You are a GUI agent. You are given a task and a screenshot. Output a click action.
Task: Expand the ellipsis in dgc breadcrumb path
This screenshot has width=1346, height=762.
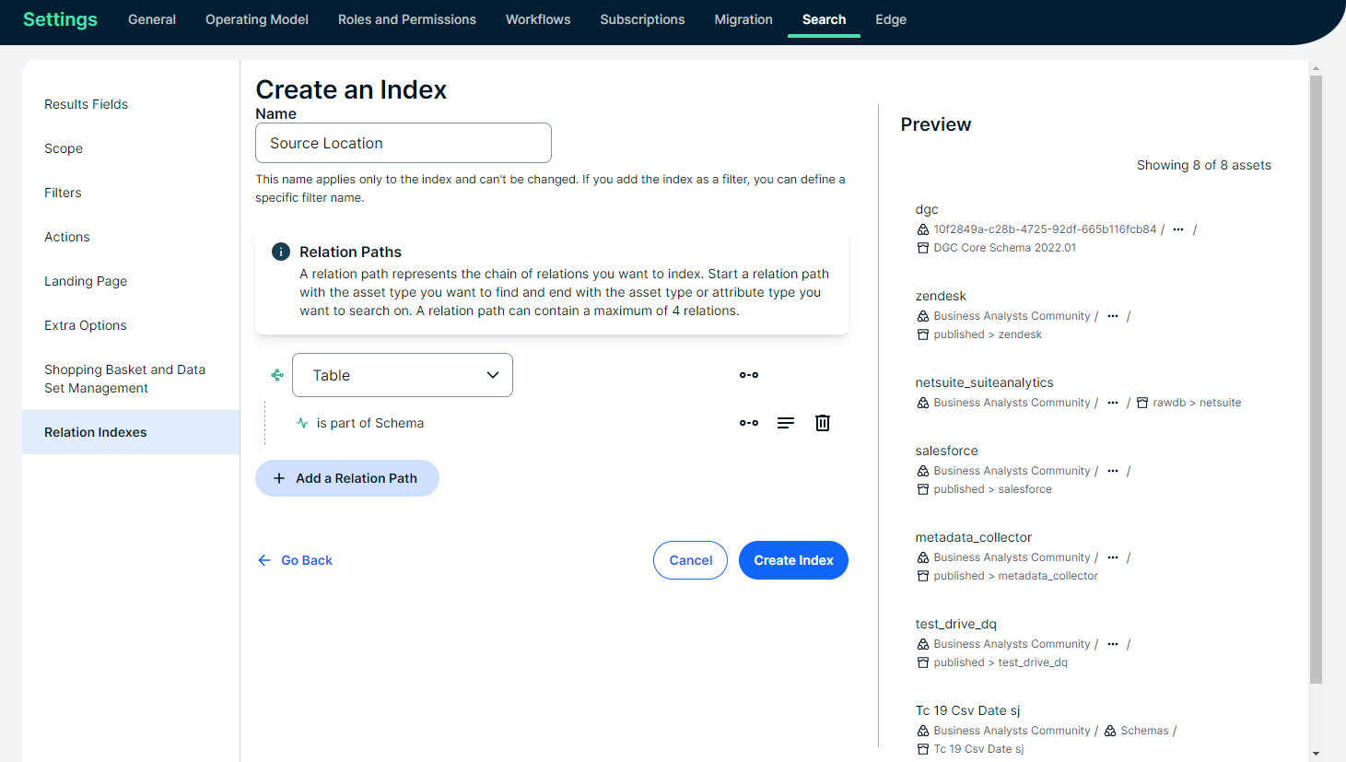click(1178, 229)
